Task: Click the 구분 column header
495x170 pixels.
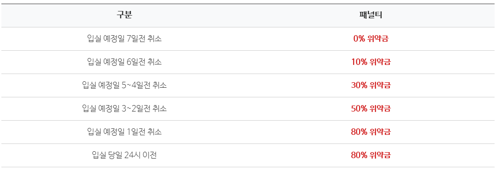Action: [124, 16]
